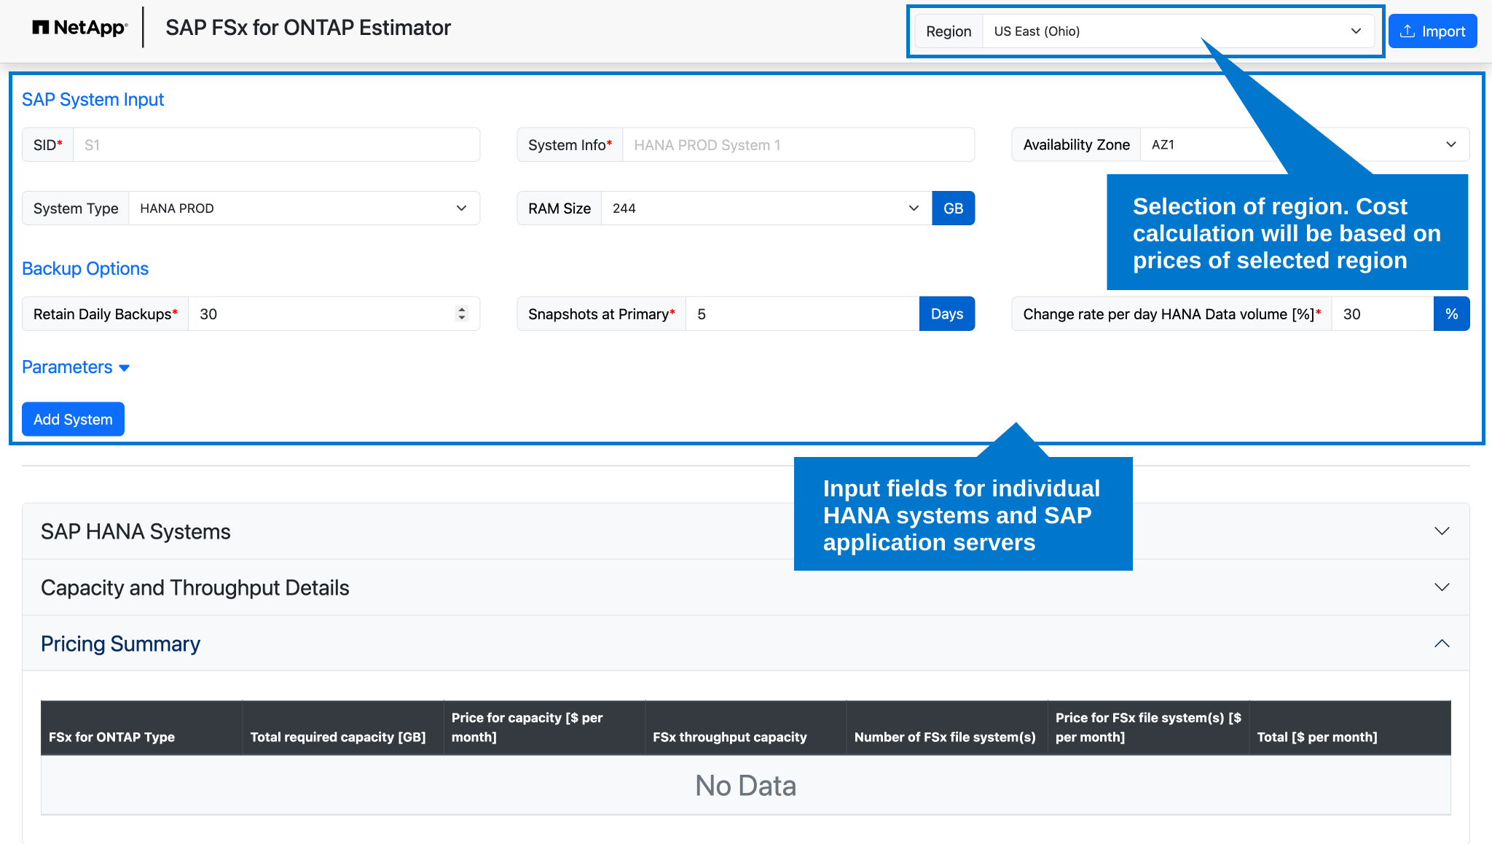Expand the Parameters section

point(76,367)
